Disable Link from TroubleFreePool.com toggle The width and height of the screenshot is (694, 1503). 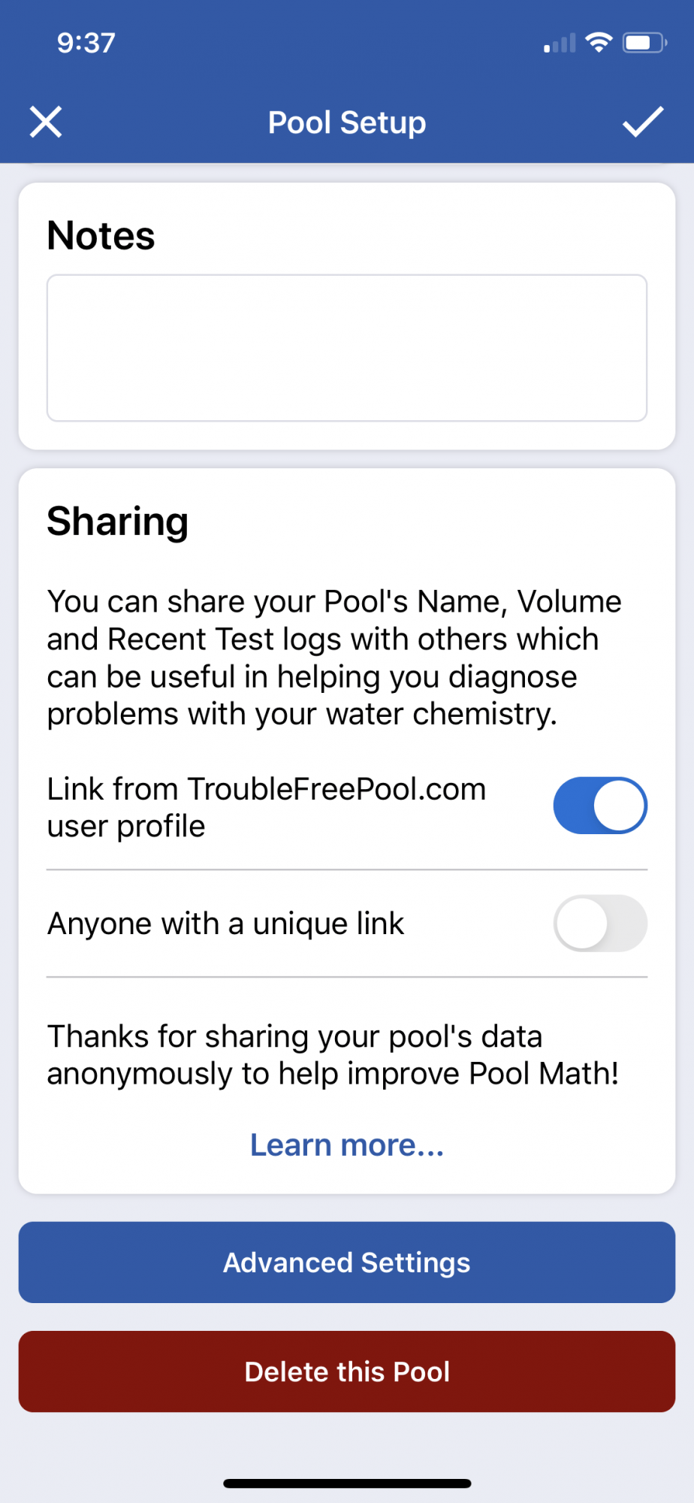(x=600, y=806)
